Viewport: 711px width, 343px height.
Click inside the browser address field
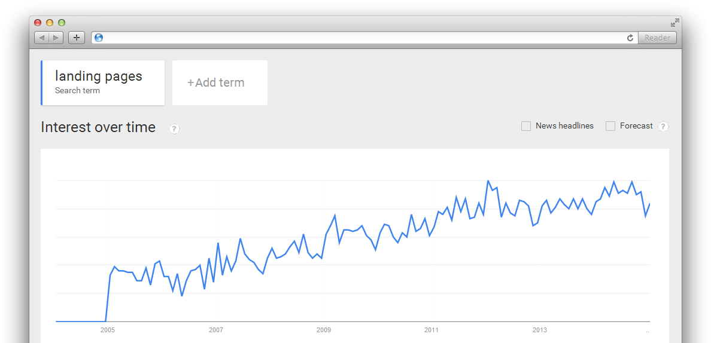(359, 38)
